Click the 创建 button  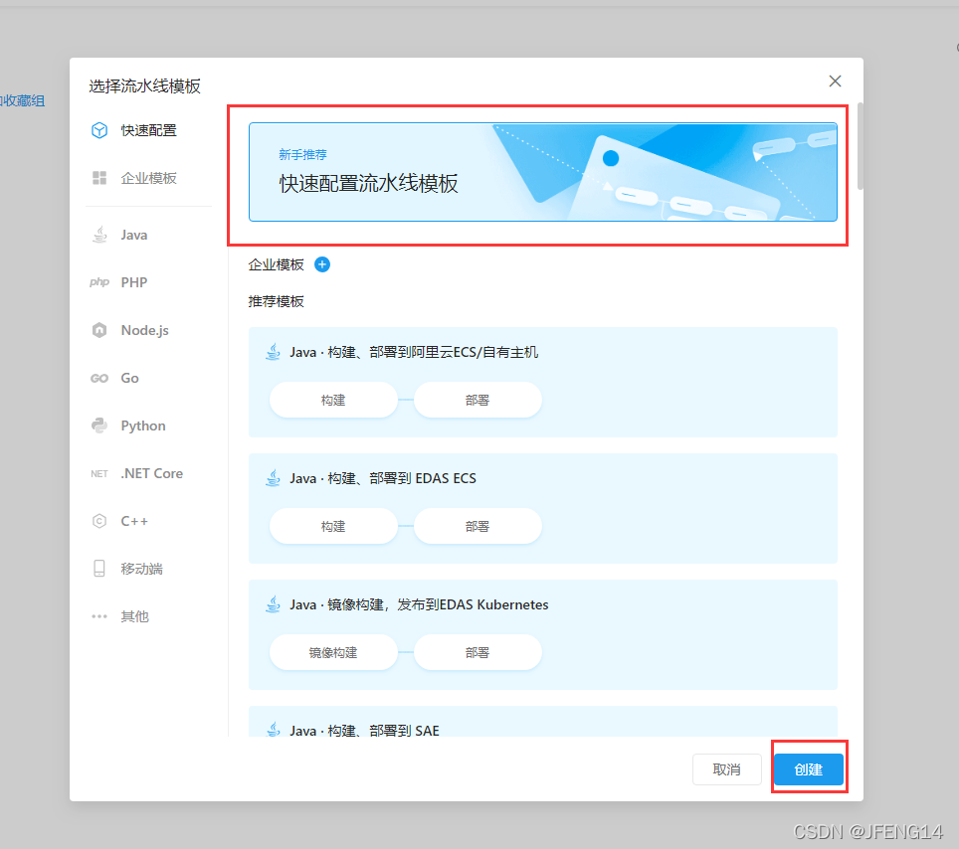click(x=809, y=769)
